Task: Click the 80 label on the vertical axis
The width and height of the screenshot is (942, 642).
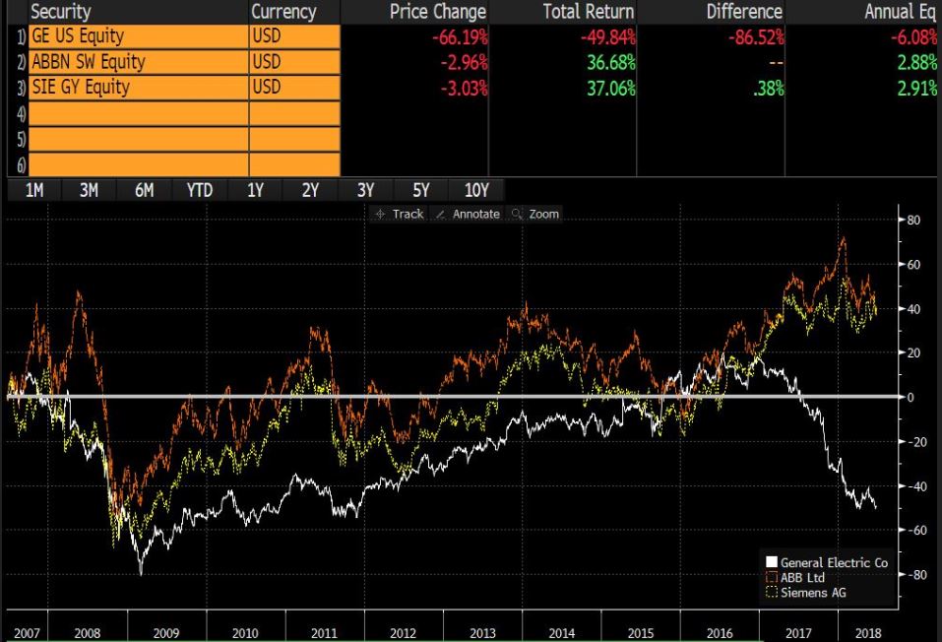Action: click(x=913, y=220)
